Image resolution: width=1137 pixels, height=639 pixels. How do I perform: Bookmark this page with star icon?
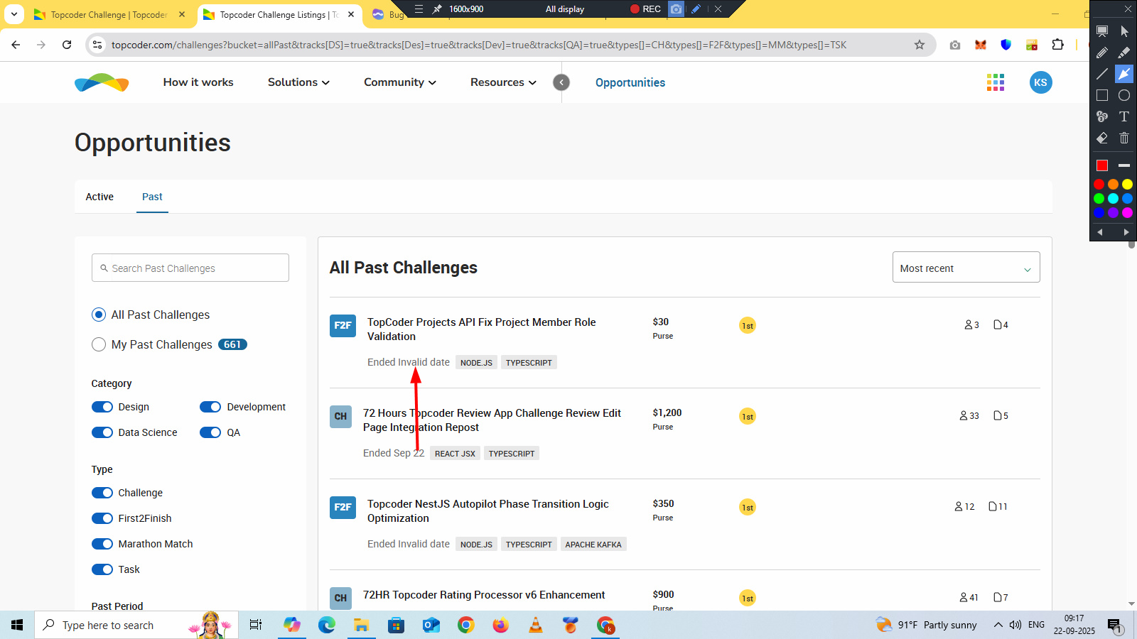point(919,45)
